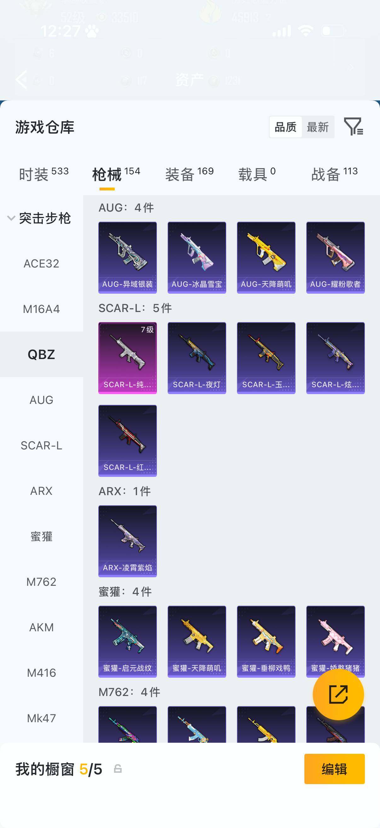Open the 蜜獾-启元战纹 skin
Viewport: 380px width, 828px height.
click(127, 642)
